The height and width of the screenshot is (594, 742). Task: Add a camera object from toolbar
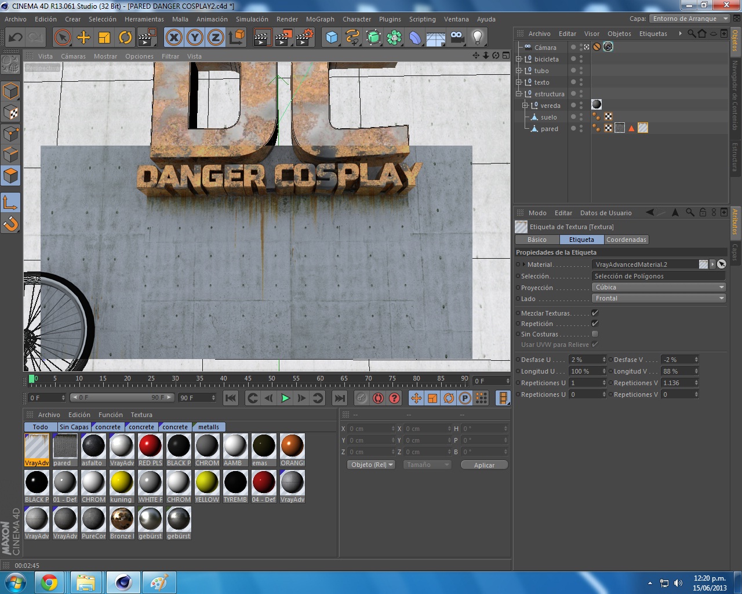click(x=457, y=38)
